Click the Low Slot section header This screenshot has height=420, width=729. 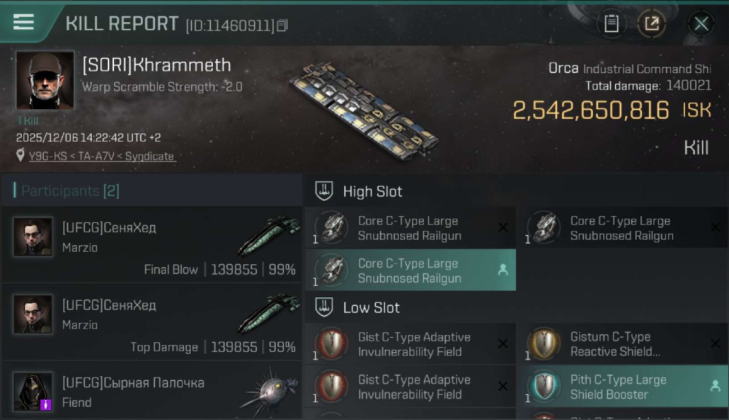pos(371,307)
